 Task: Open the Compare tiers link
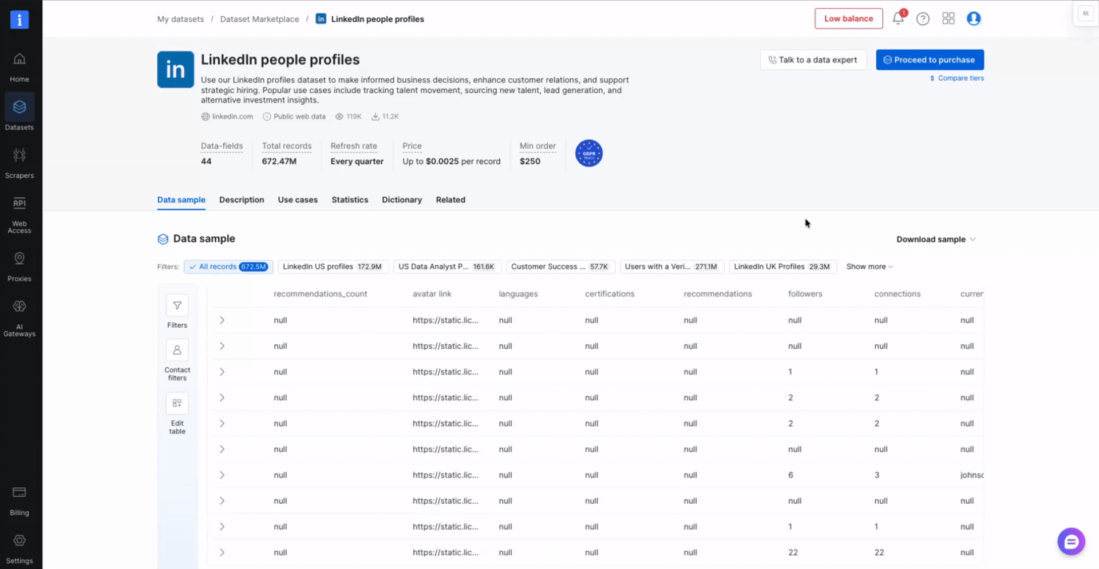tap(957, 78)
